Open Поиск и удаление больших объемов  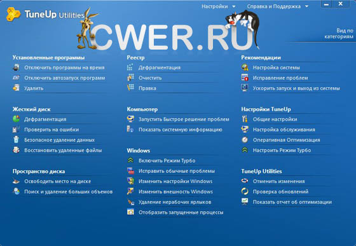point(69,191)
